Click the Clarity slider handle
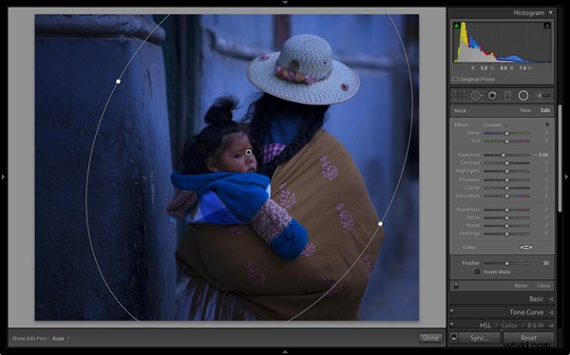This screenshot has height=355, width=570. click(x=506, y=188)
